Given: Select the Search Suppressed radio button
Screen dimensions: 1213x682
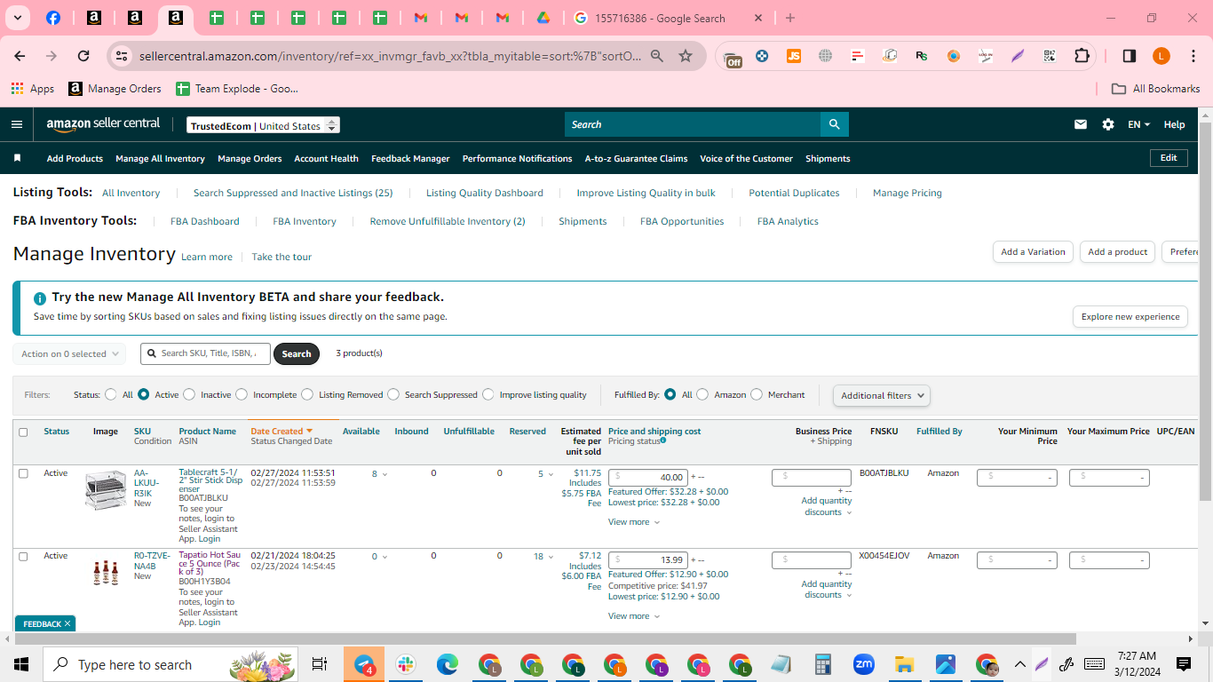Looking at the screenshot, I should pyautogui.click(x=393, y=395).
